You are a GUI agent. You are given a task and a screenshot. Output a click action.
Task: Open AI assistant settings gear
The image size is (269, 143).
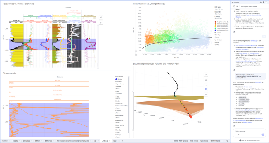(261, 3)
